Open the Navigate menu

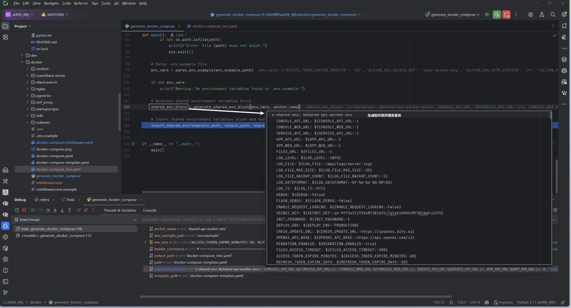point(51,3)
